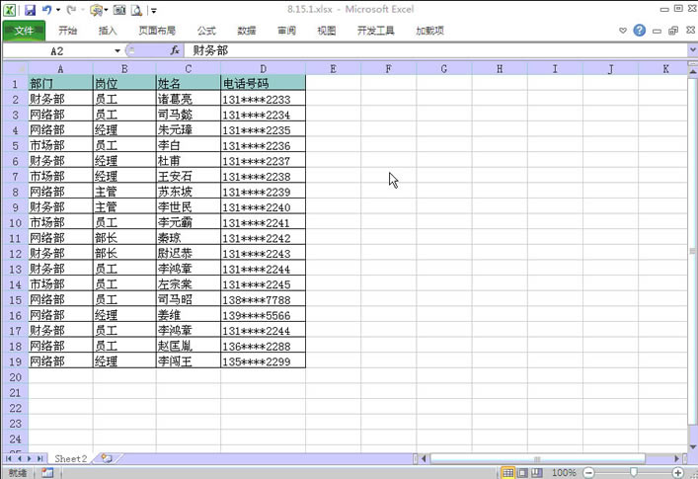Click cell containing 司马懿
Screen dimensions: 698x479
[189, 115]
